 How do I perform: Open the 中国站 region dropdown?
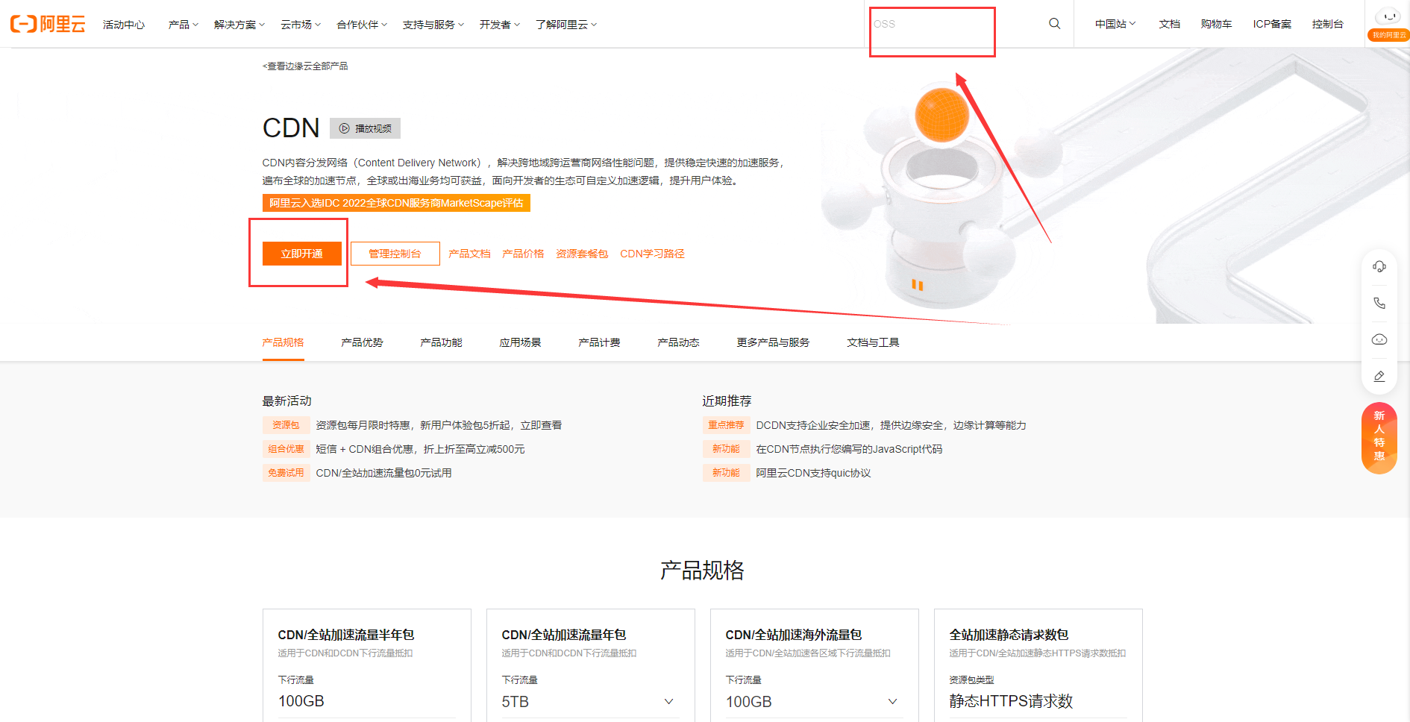pos(1115,24)
